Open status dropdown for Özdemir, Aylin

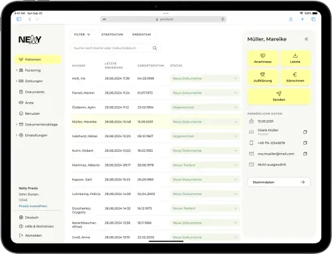(x=205, y=107)
